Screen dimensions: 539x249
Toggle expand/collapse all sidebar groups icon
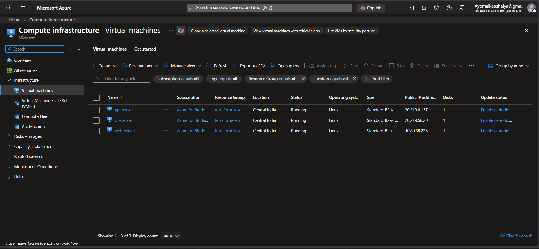(70, 49)
